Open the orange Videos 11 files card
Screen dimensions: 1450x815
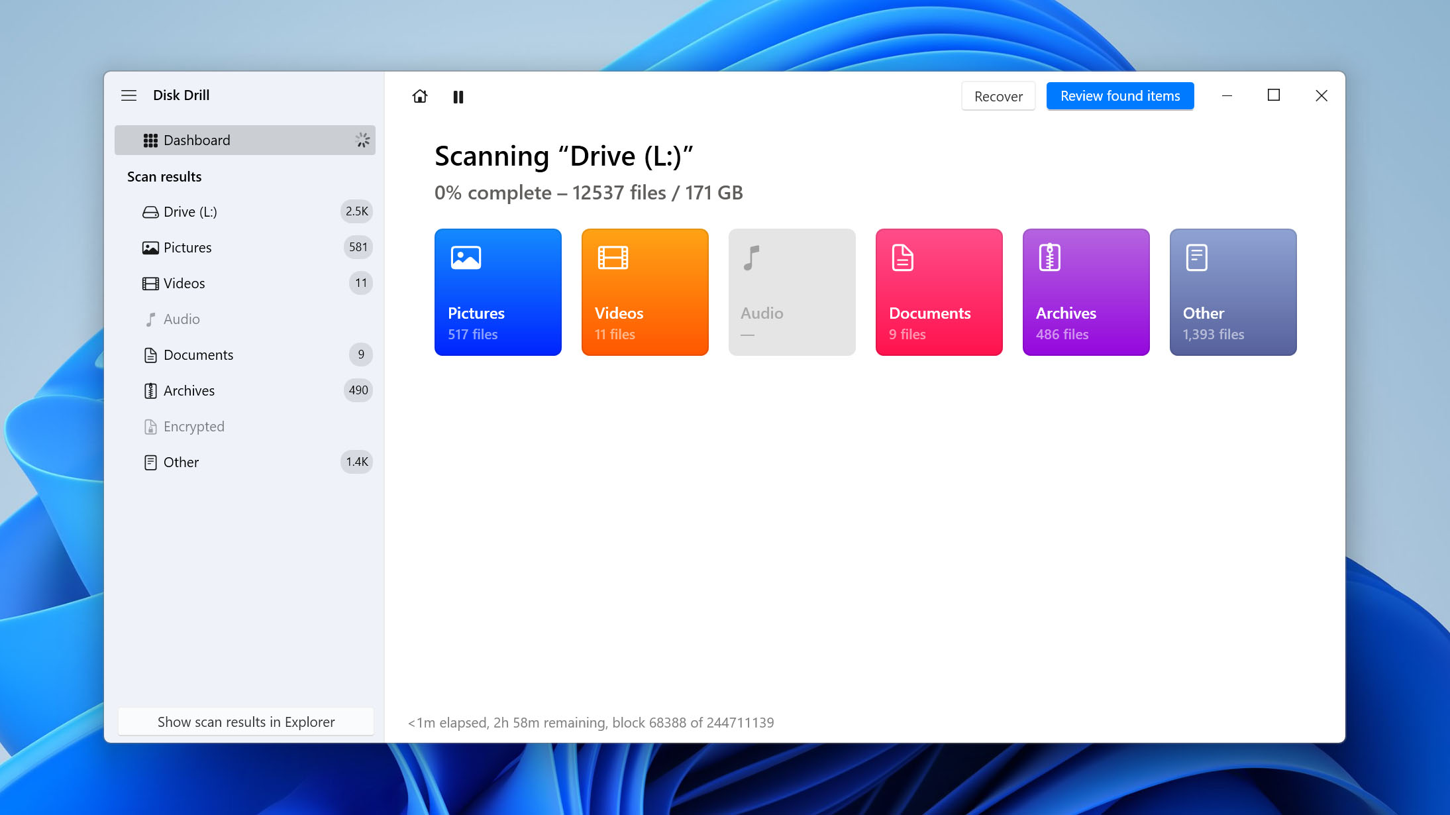(x=645, y=292)
